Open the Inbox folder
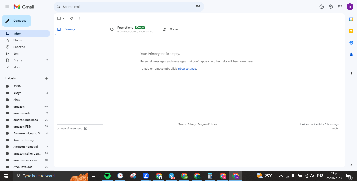This screenshot has height=181, width=357. 25,34
